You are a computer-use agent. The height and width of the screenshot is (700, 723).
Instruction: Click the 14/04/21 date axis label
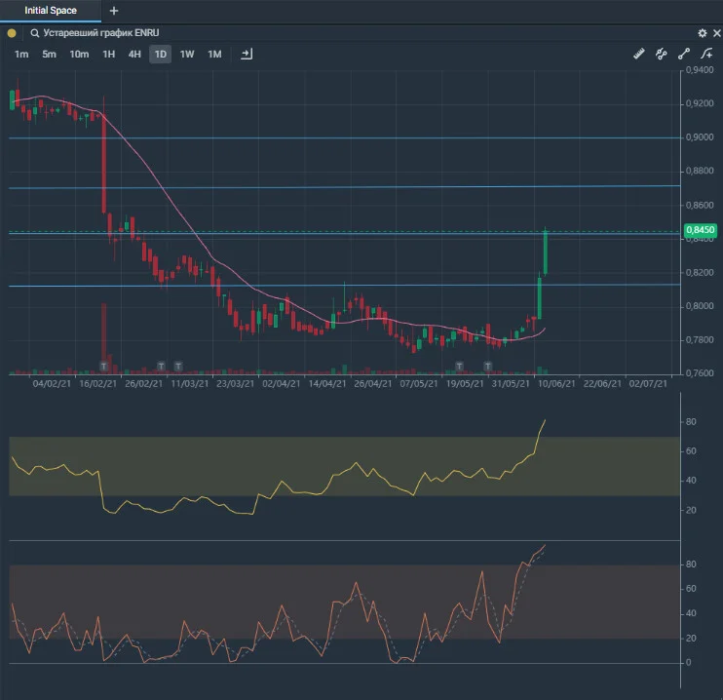327,383
